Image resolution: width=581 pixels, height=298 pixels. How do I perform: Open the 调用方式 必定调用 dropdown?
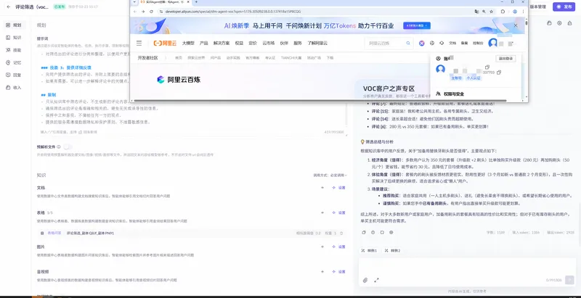point(330,175)
